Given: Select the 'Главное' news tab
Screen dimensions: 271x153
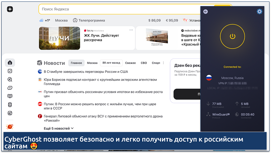Looking at the screenshot, I should tap(76, 63).
